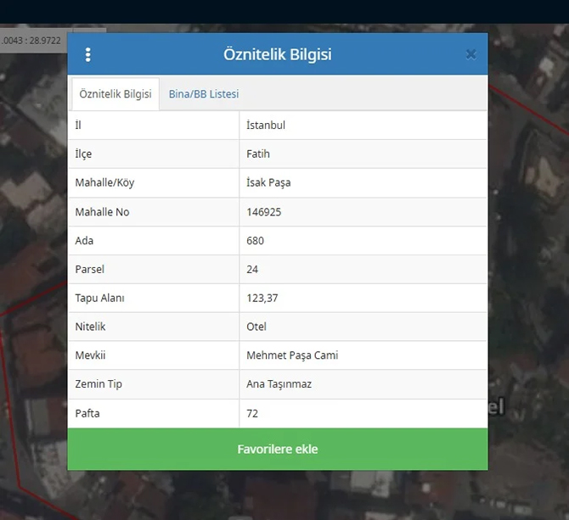Select the Öznitelik Bilgisi tab
Viewport: 569px width, 520px height.
[x=115, y=94]
